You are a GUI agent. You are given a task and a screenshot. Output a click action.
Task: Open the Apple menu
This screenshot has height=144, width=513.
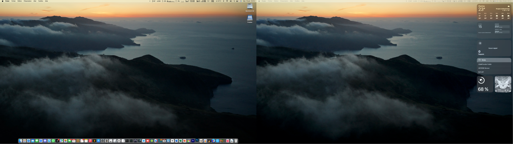point(2,1)
